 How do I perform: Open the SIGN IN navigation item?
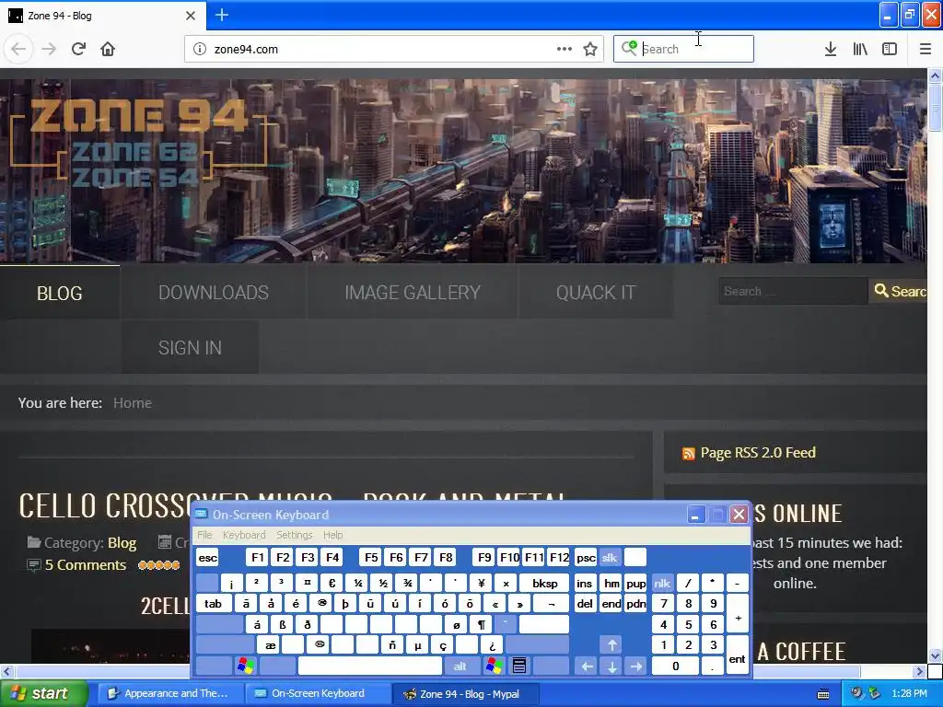[x=190, y=347]
